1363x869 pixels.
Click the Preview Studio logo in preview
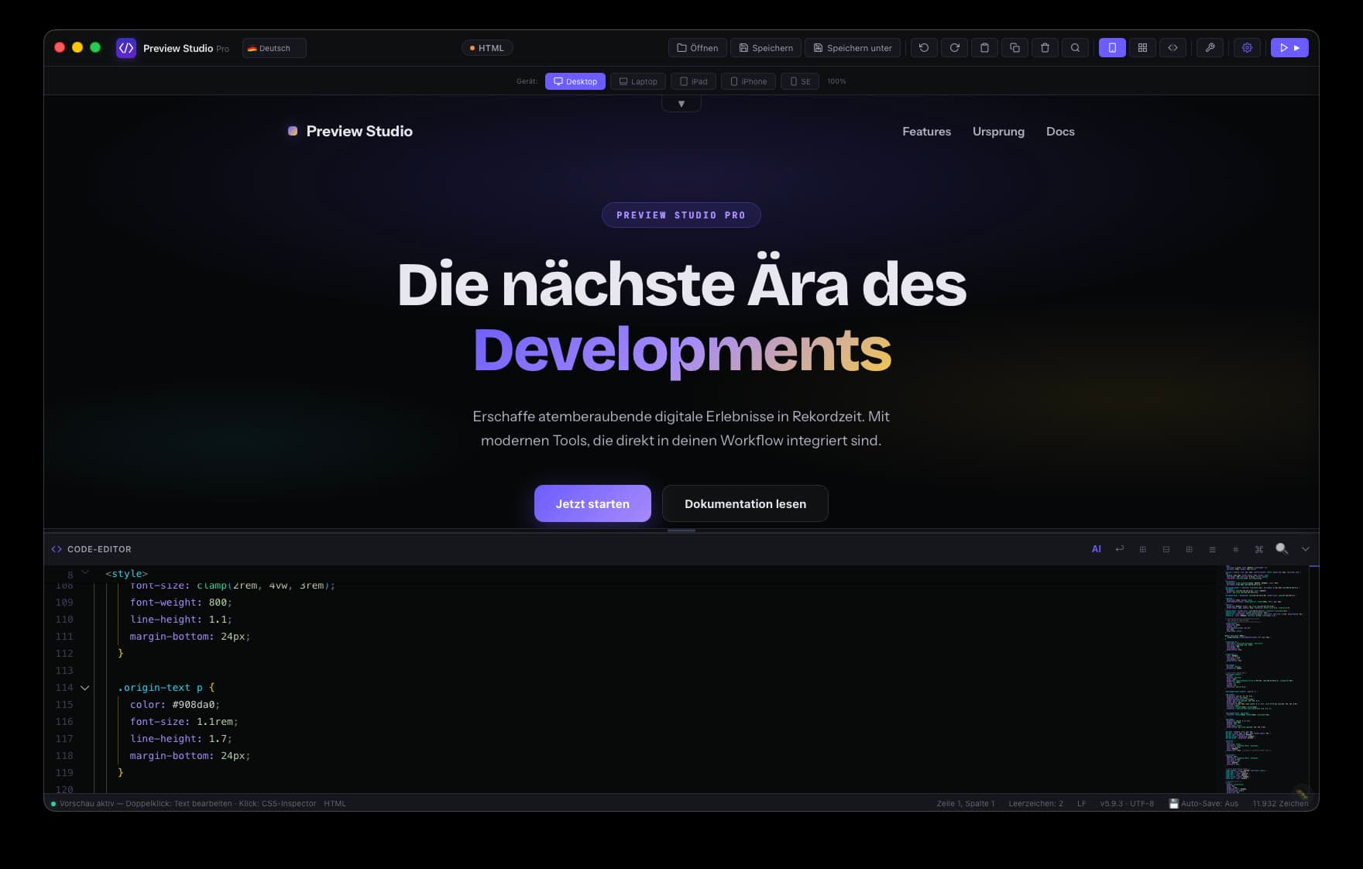tap(350, 132)
